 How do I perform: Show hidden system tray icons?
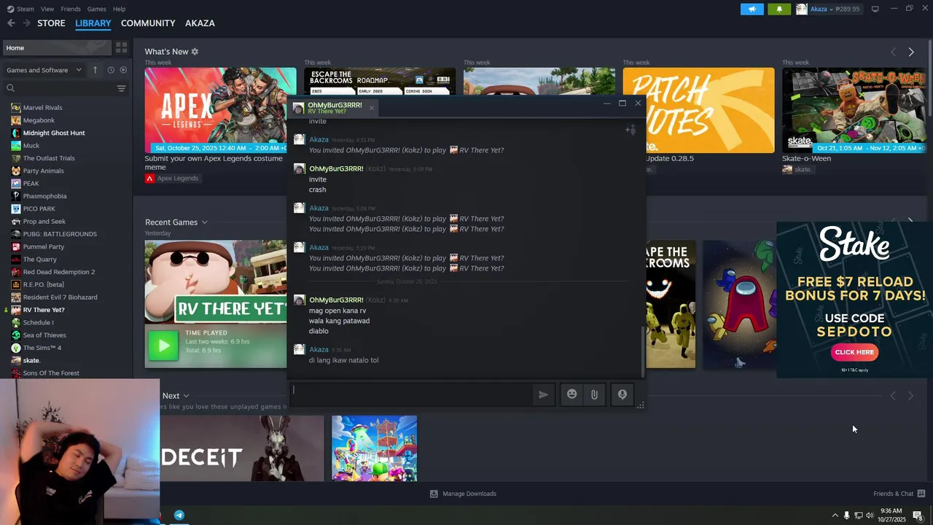pyautogui.click(x=835, y=516)
